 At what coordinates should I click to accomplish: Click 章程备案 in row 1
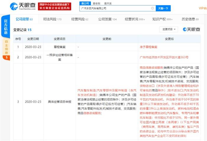pos(59,47)
